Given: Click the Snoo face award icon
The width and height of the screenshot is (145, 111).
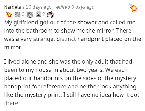Looking at the screenshot, I should (x=50, y=14).
